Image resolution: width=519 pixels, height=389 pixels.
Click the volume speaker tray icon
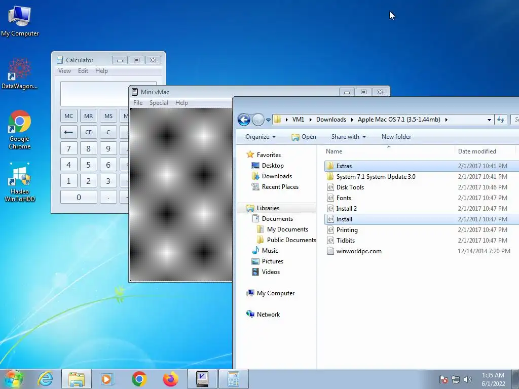[x=468, y=379]
